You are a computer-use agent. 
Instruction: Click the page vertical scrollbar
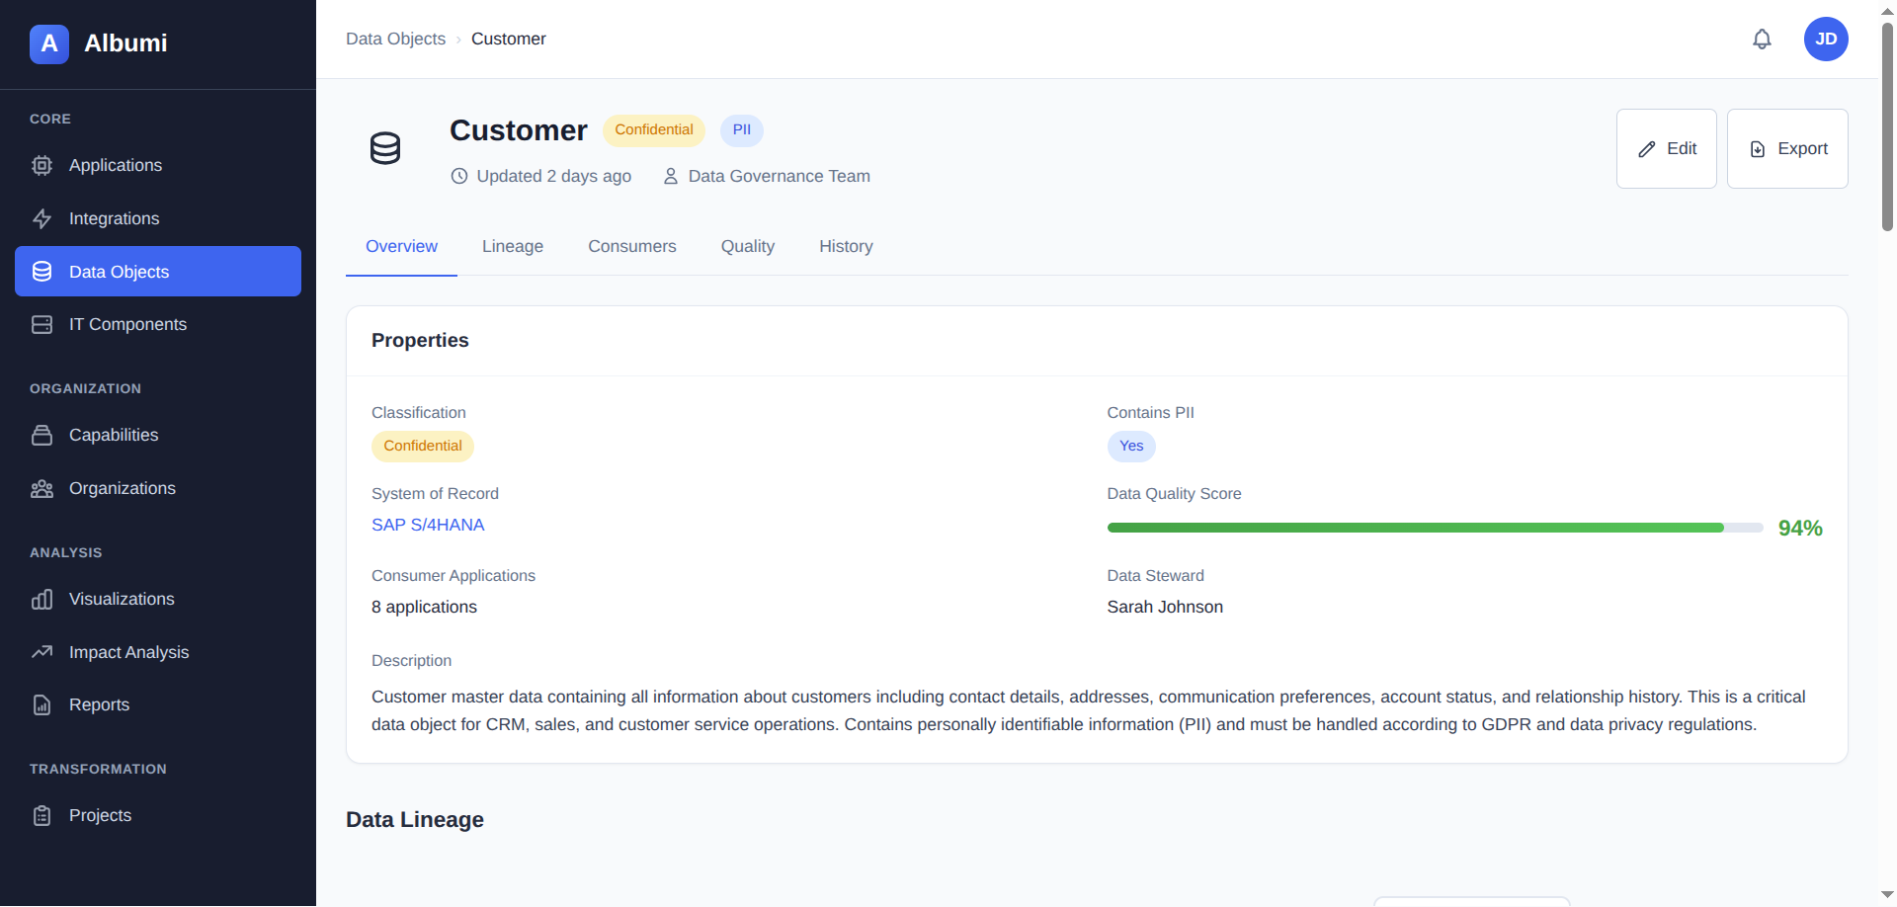pos(1887,128)
